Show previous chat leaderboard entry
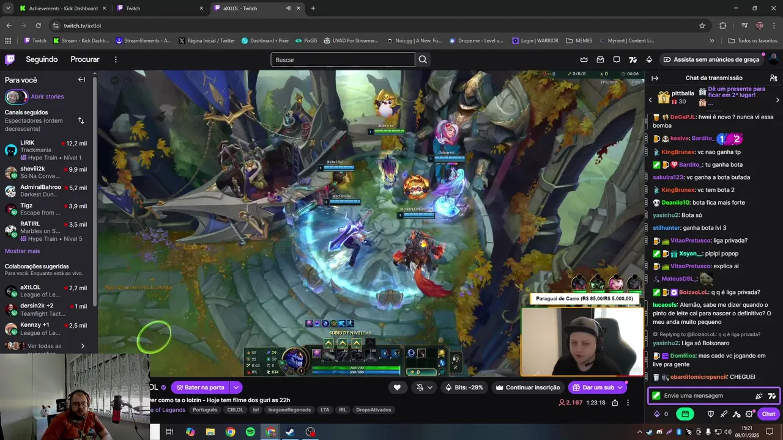This screenshot has width=783, height=440. click(650, 100)
